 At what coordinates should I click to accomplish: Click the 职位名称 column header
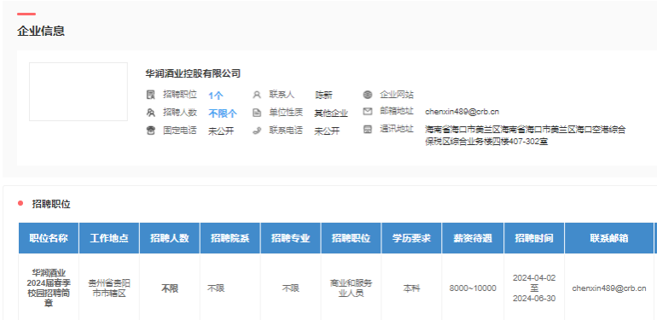click(49, 238)
